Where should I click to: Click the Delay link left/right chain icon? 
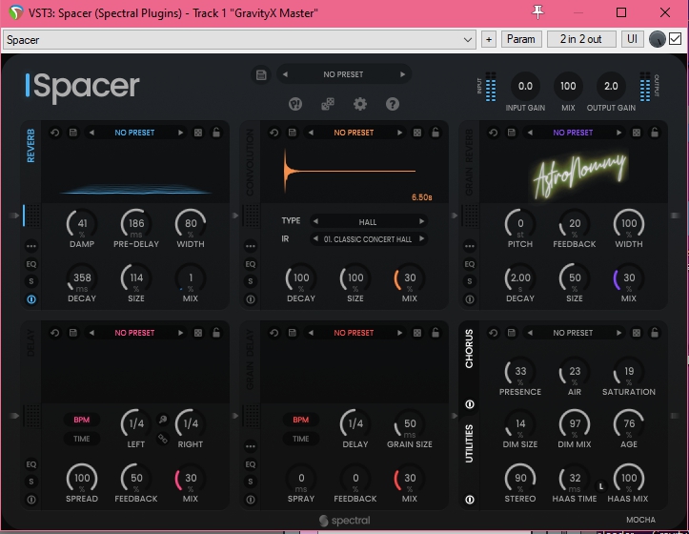tap(163, 439)
